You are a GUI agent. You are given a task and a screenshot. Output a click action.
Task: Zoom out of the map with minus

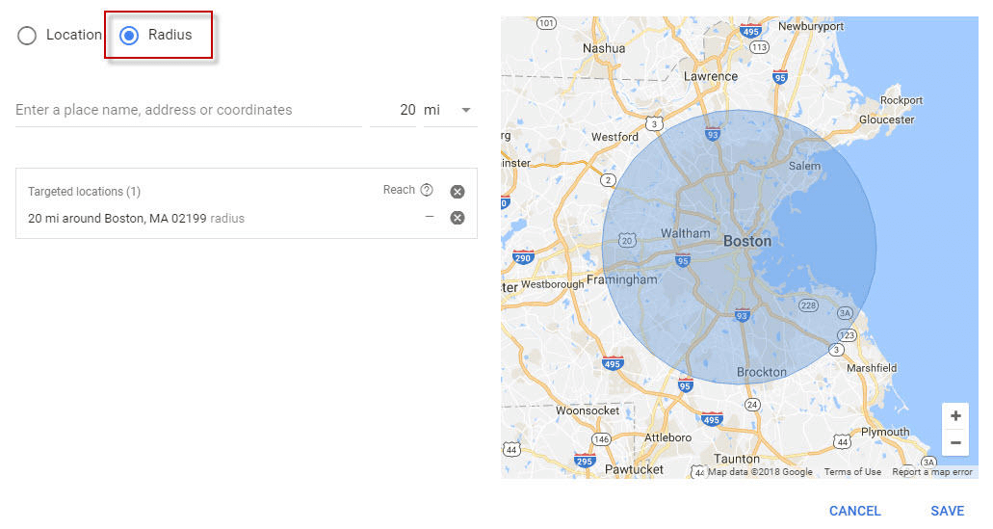coord(955,442)
